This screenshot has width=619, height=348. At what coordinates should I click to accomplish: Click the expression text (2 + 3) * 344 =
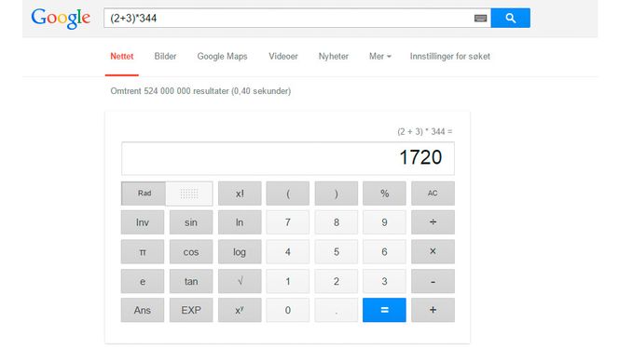(x=425, y=131)
